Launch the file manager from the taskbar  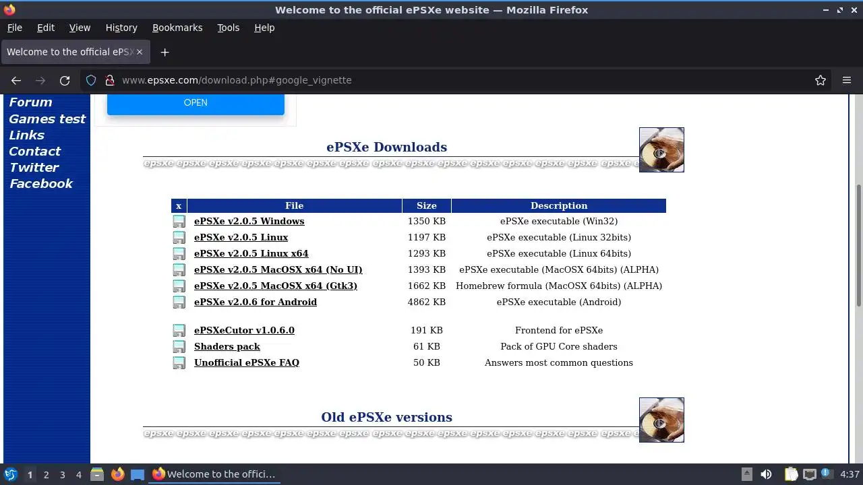pyautogui.click(x=97, y=474)
